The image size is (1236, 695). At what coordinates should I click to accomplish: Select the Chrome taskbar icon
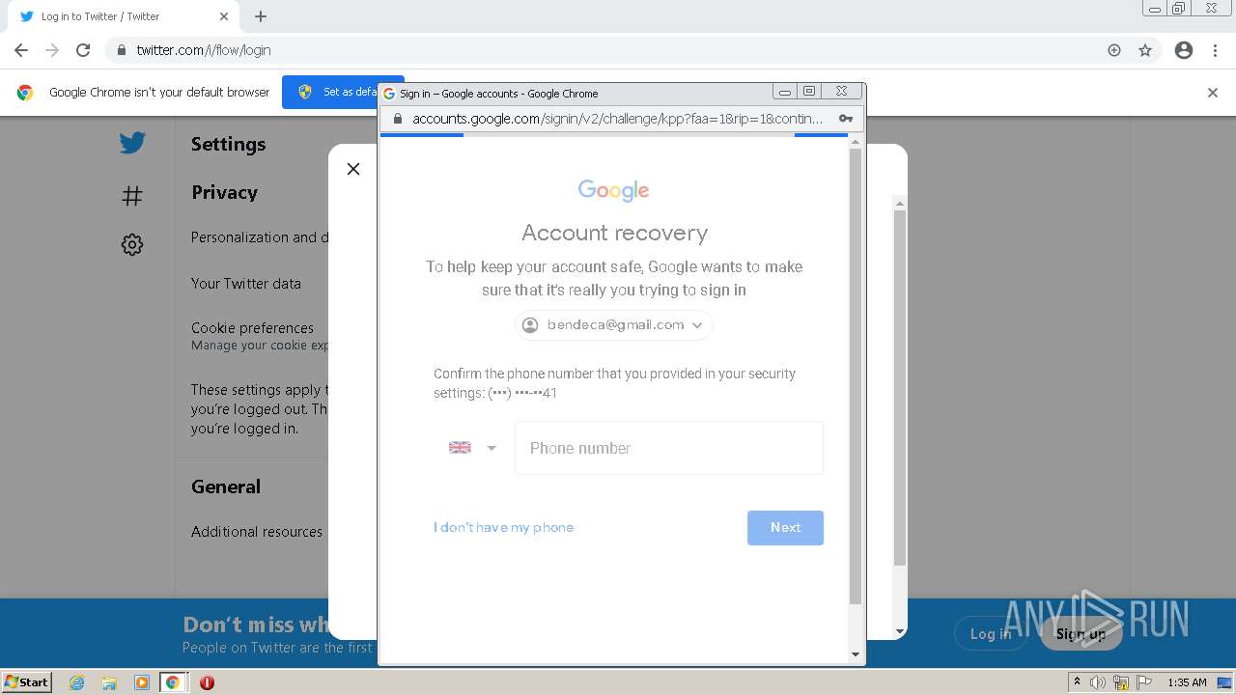(x=173, y=682)
